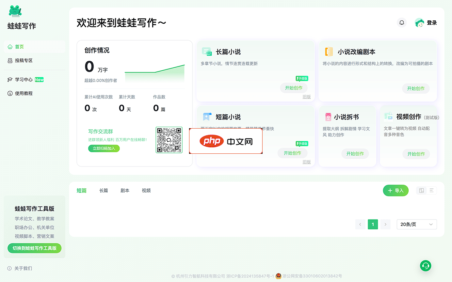452x282 pixels.
Task: Click the 升级版 badge on 短篇小说
Action: click(x=302, y=144)
